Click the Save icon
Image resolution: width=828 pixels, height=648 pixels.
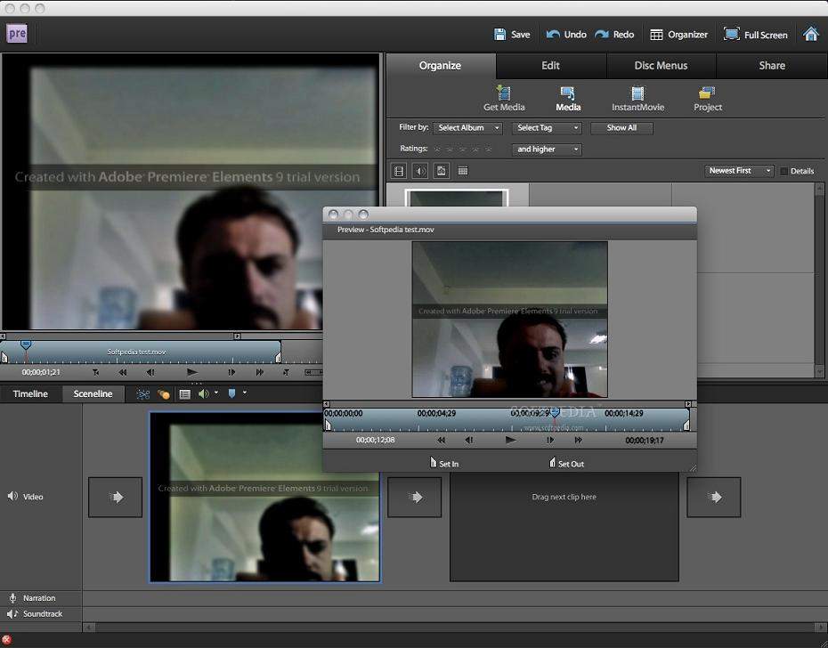click(x=500, y=35)
